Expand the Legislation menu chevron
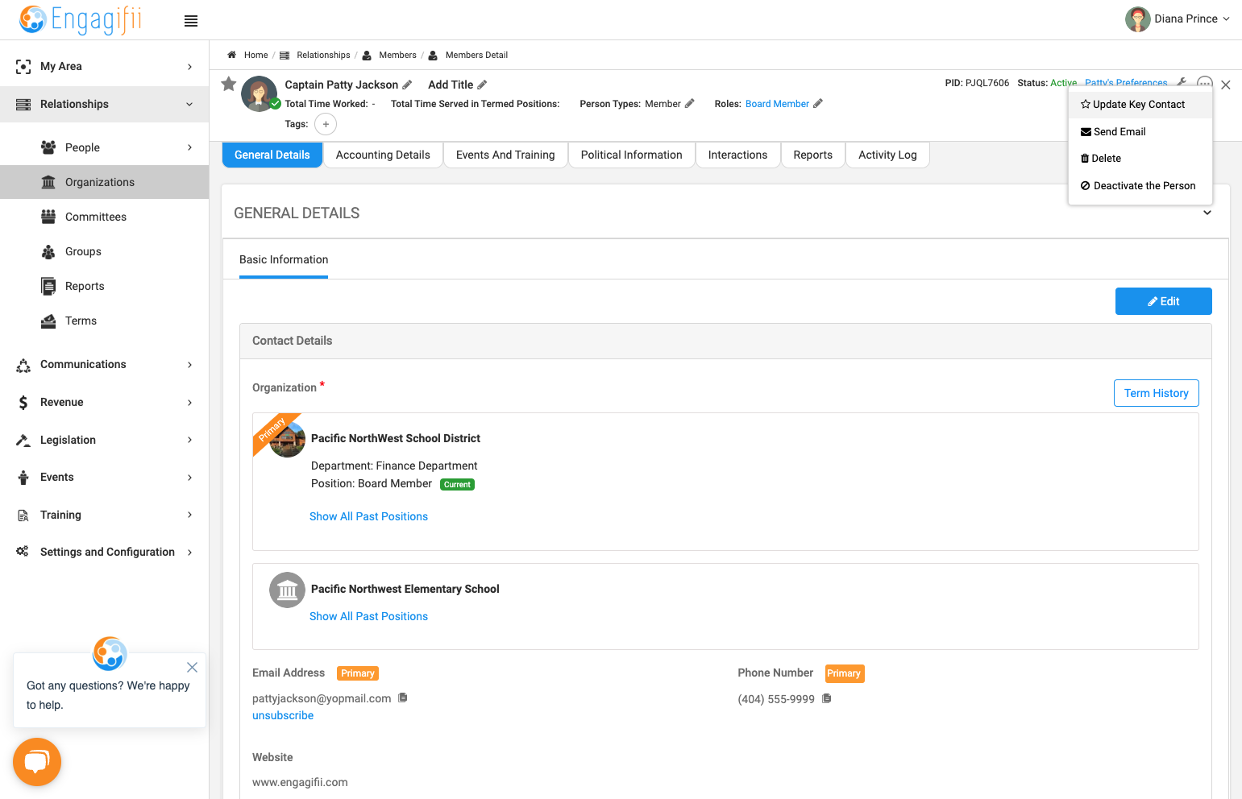This screenshot has height=799, width=1242. pos(189,440)
